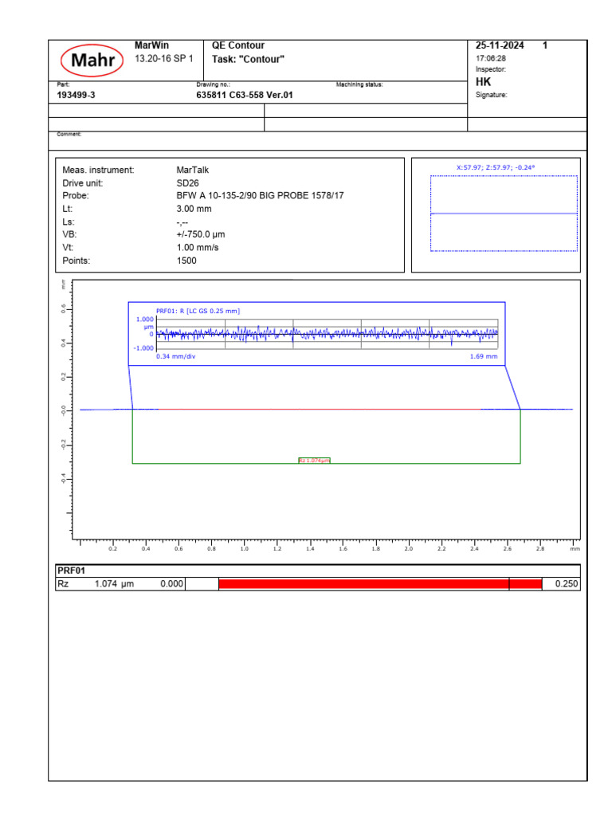612x816 pixels.
Task: Click the lower tolerance value 0.000
Action: [x=171, y=584]
